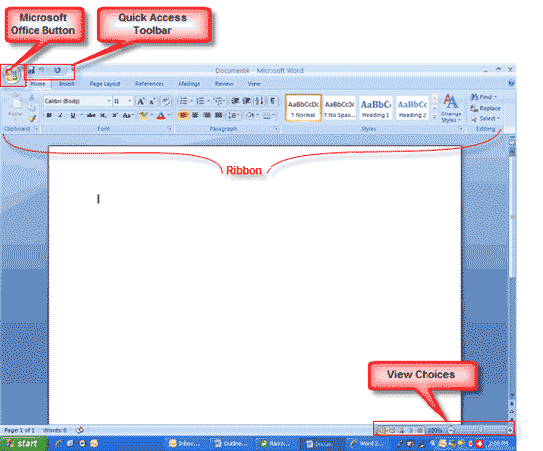The height and width of the screenshot is (451, 543).
Task: Grow font with the large A icon
Action: coord(140,101)
